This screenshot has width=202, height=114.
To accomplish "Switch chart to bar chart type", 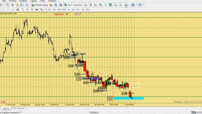I will point(86,5).
